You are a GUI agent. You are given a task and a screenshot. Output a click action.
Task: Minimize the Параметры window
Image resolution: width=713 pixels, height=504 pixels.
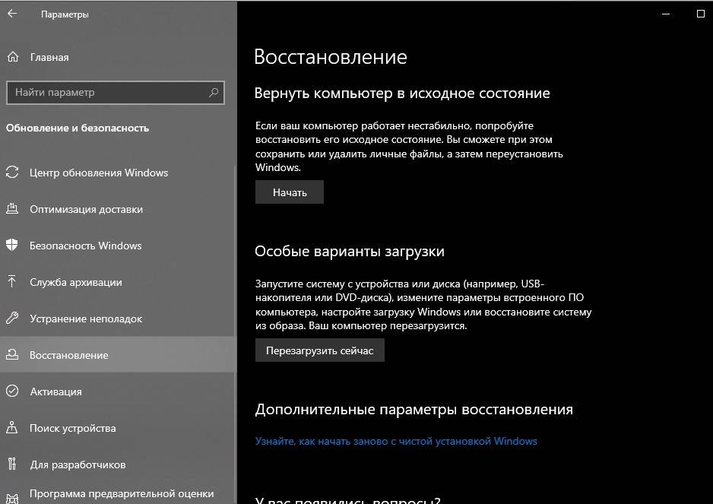[666, 14]
